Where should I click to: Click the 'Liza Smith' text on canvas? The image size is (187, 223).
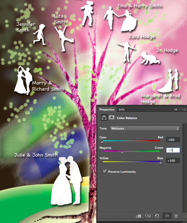pos(60,19)
